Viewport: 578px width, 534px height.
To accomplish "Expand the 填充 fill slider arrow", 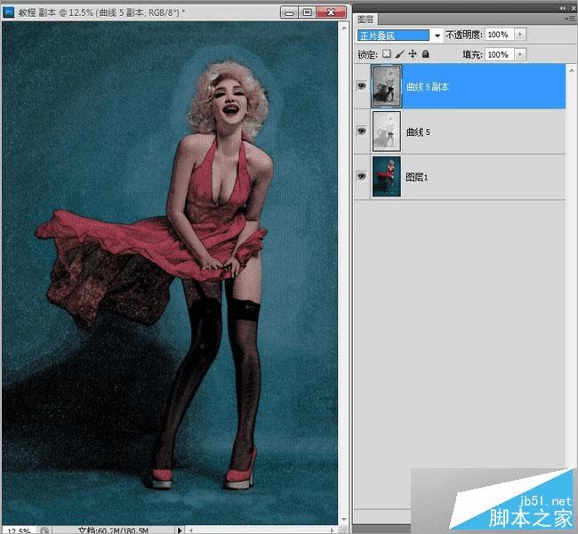I will 520,54.
